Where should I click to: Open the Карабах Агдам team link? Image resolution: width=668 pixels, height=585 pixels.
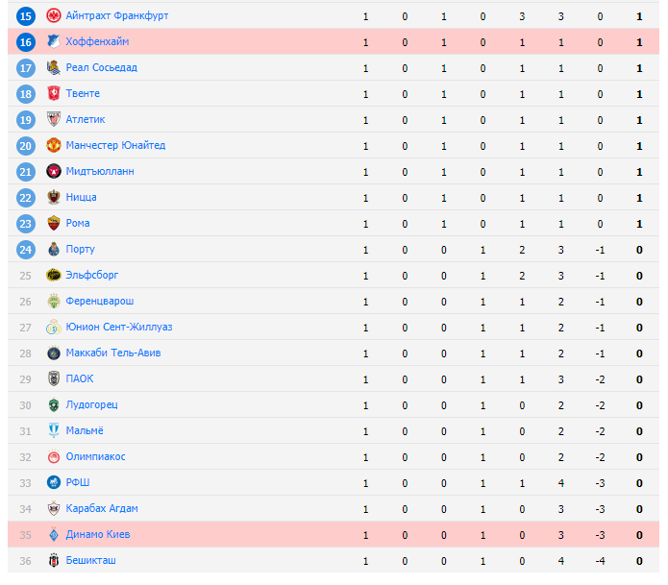(x=102, y=509)
